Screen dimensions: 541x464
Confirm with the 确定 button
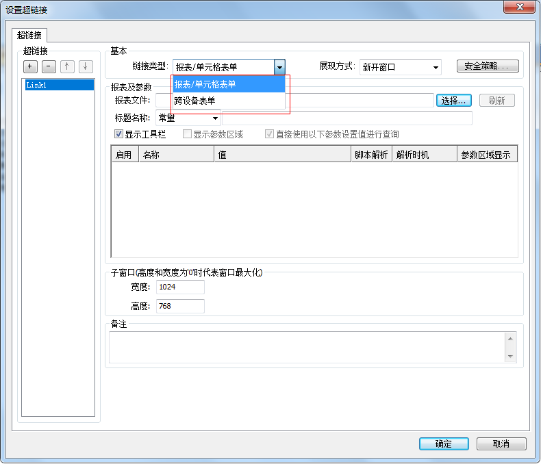pyautogui.click(x=444, y=443)
